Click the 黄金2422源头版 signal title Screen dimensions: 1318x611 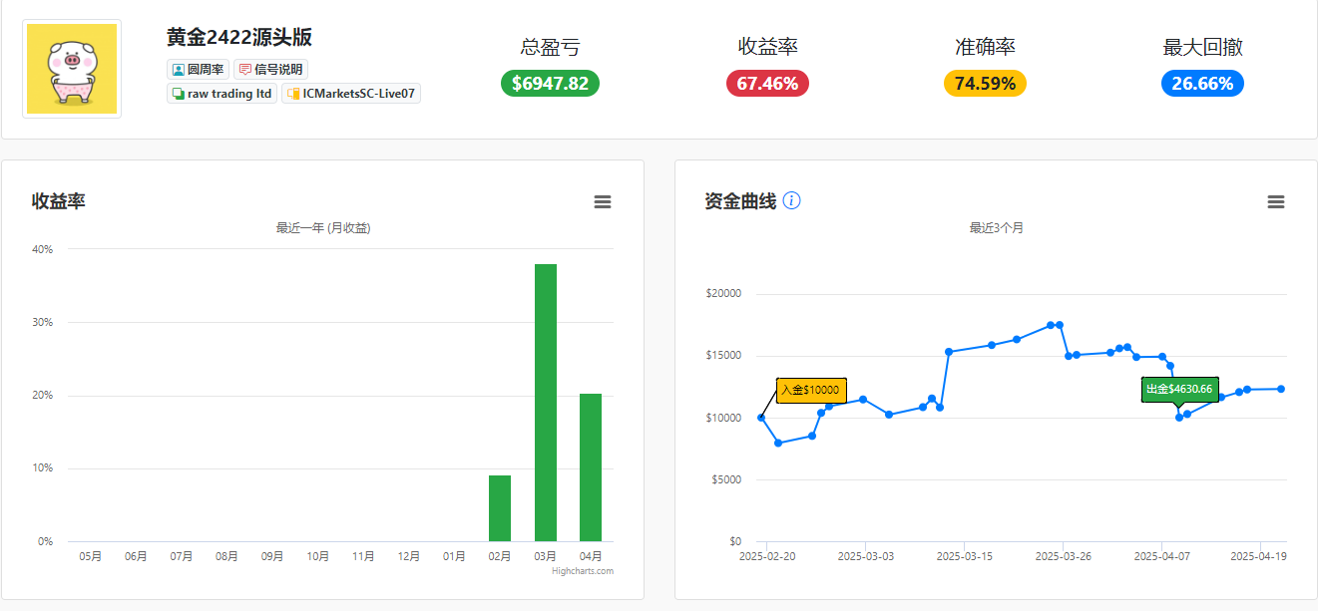coord(239,38)
